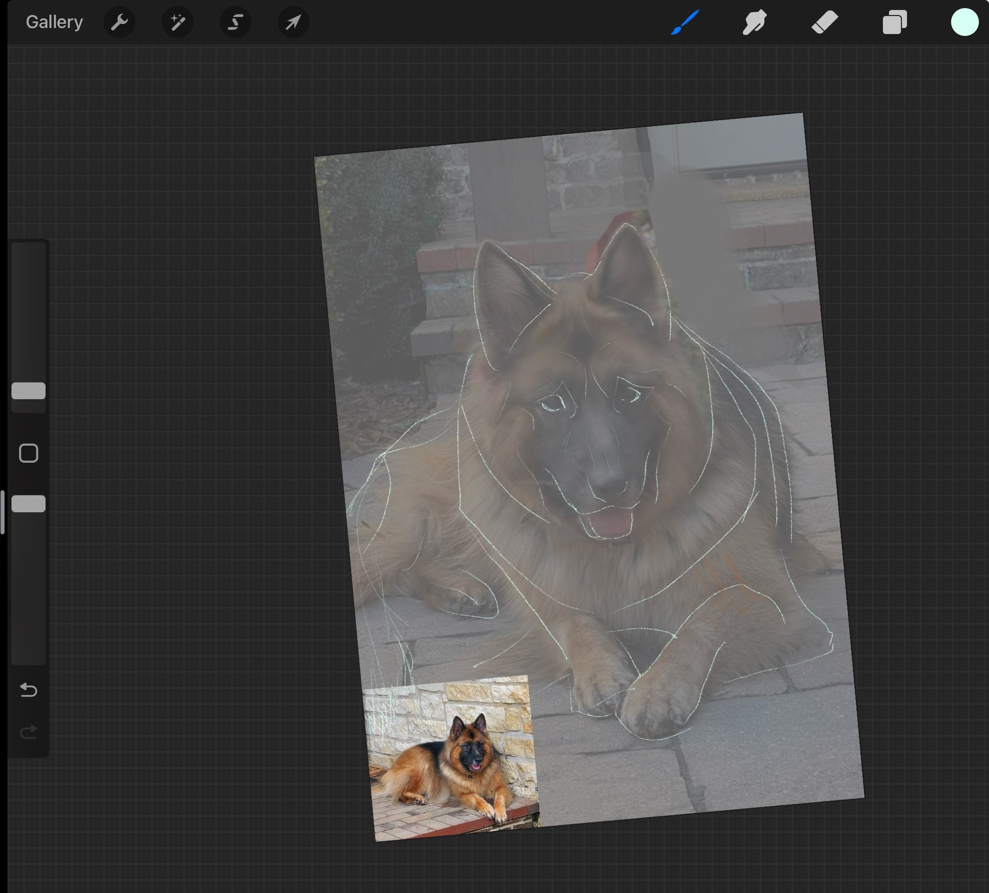Redo the last undone action
The width and height of the screenshot is (989, 893).
[x=28, y=732]
